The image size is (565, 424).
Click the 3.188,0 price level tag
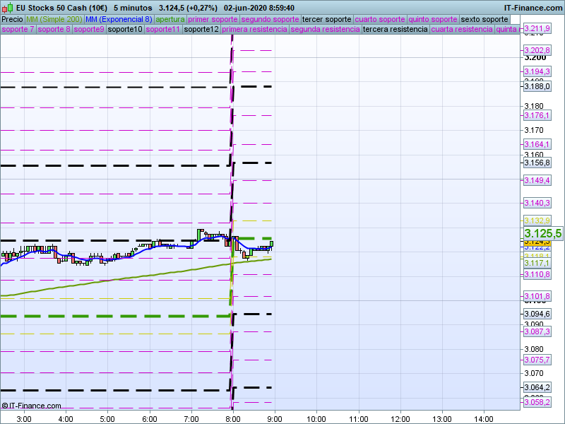tap(537, 86)
